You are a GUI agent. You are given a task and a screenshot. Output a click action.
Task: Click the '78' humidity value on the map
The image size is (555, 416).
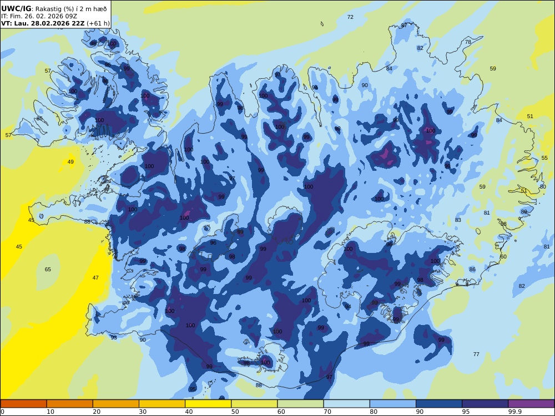click(x=468, y=42)
